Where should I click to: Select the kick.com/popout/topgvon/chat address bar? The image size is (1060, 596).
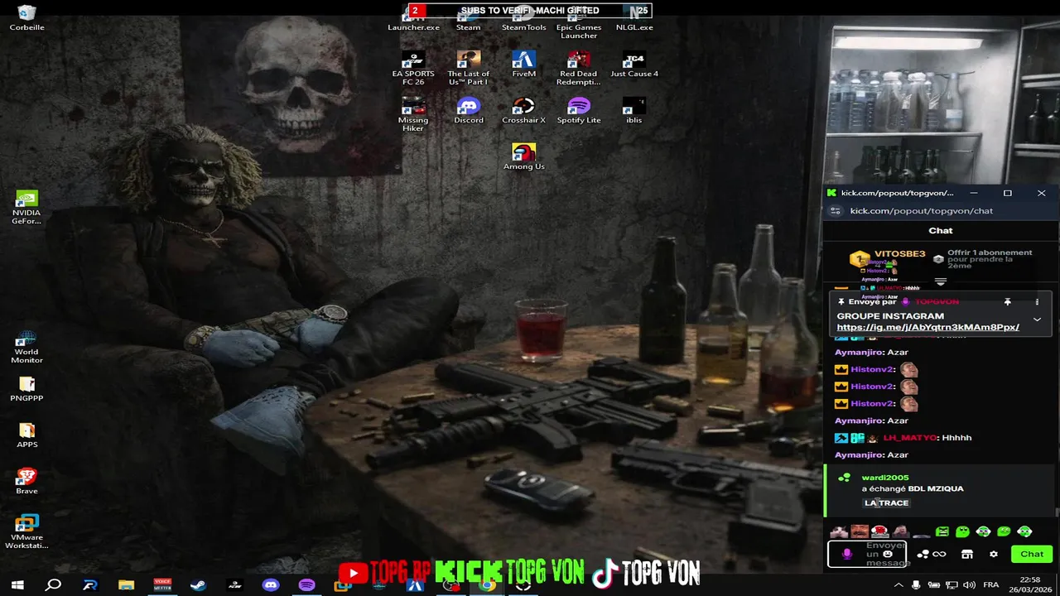point(921,211)
